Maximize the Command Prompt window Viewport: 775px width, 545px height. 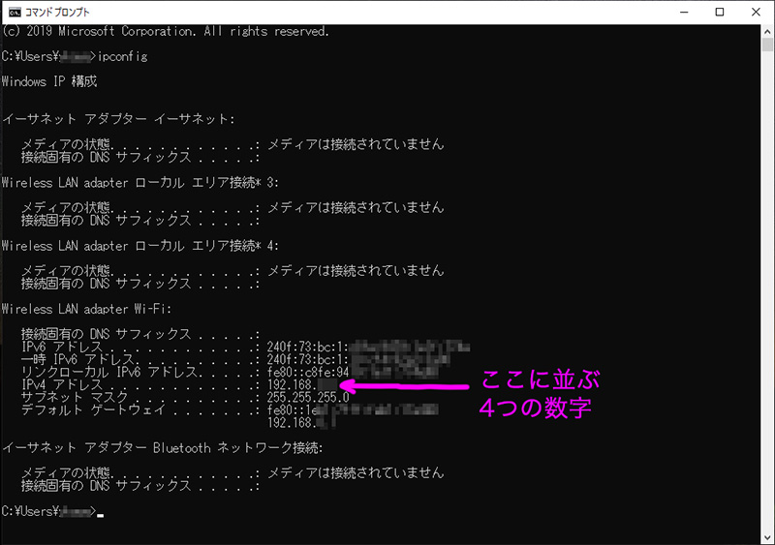[720, 12]
